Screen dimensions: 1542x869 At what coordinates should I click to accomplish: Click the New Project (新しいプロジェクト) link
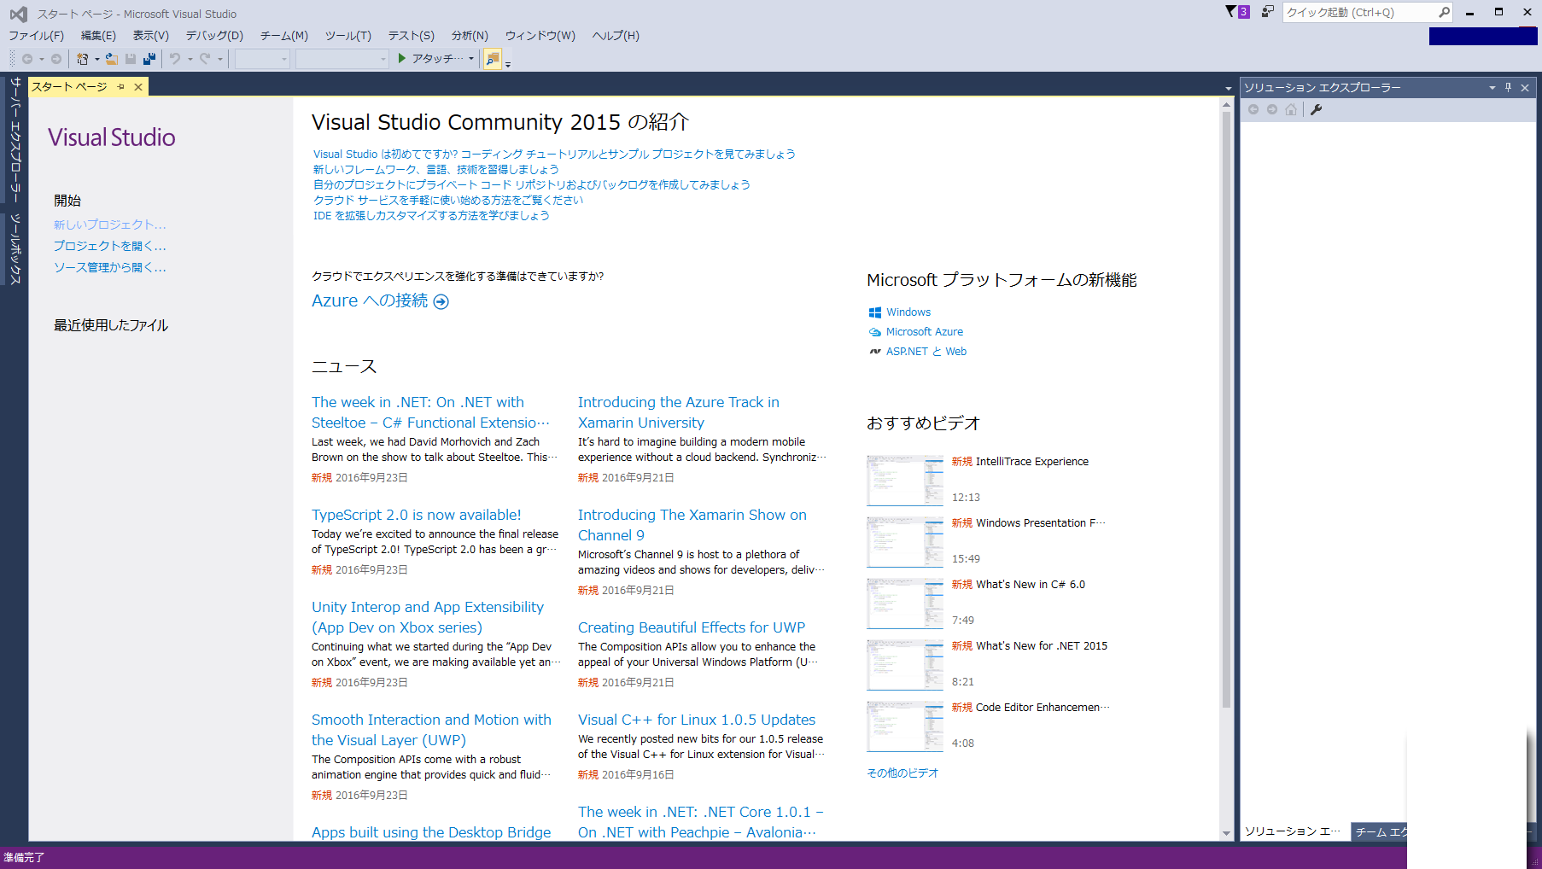(x=109, y=225)
